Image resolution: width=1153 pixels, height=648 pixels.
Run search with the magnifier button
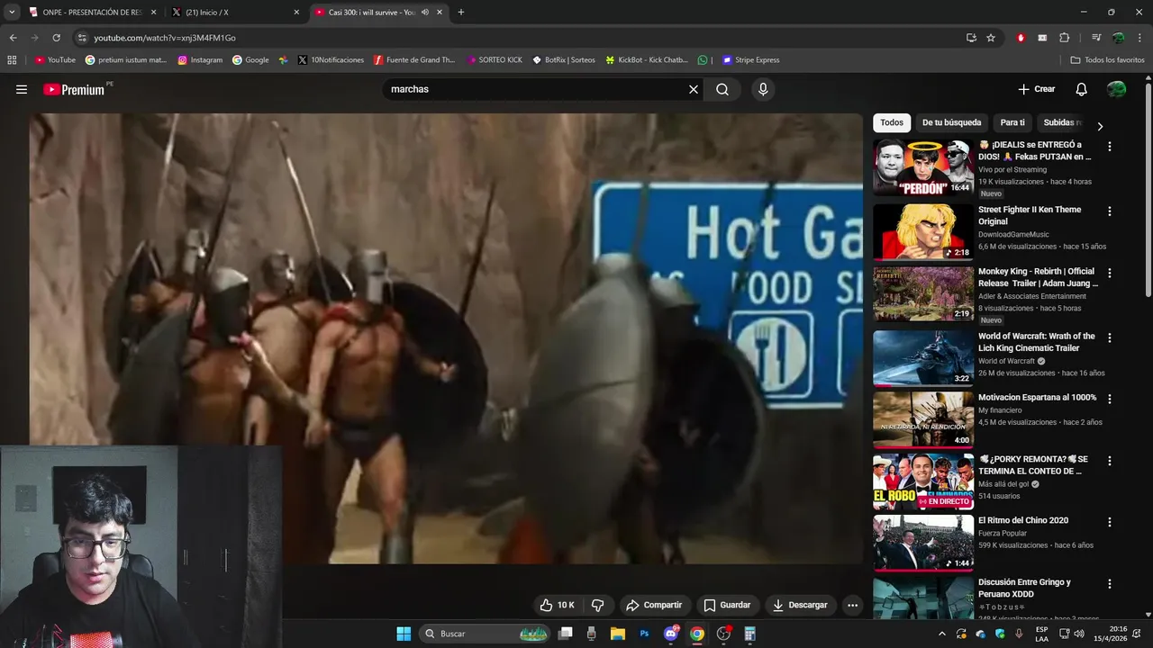click(x=722, y=89)
